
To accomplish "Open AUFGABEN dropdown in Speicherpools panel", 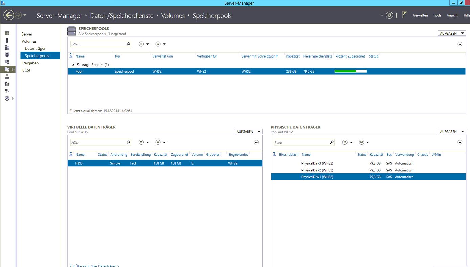I will [x=451, y=33].
